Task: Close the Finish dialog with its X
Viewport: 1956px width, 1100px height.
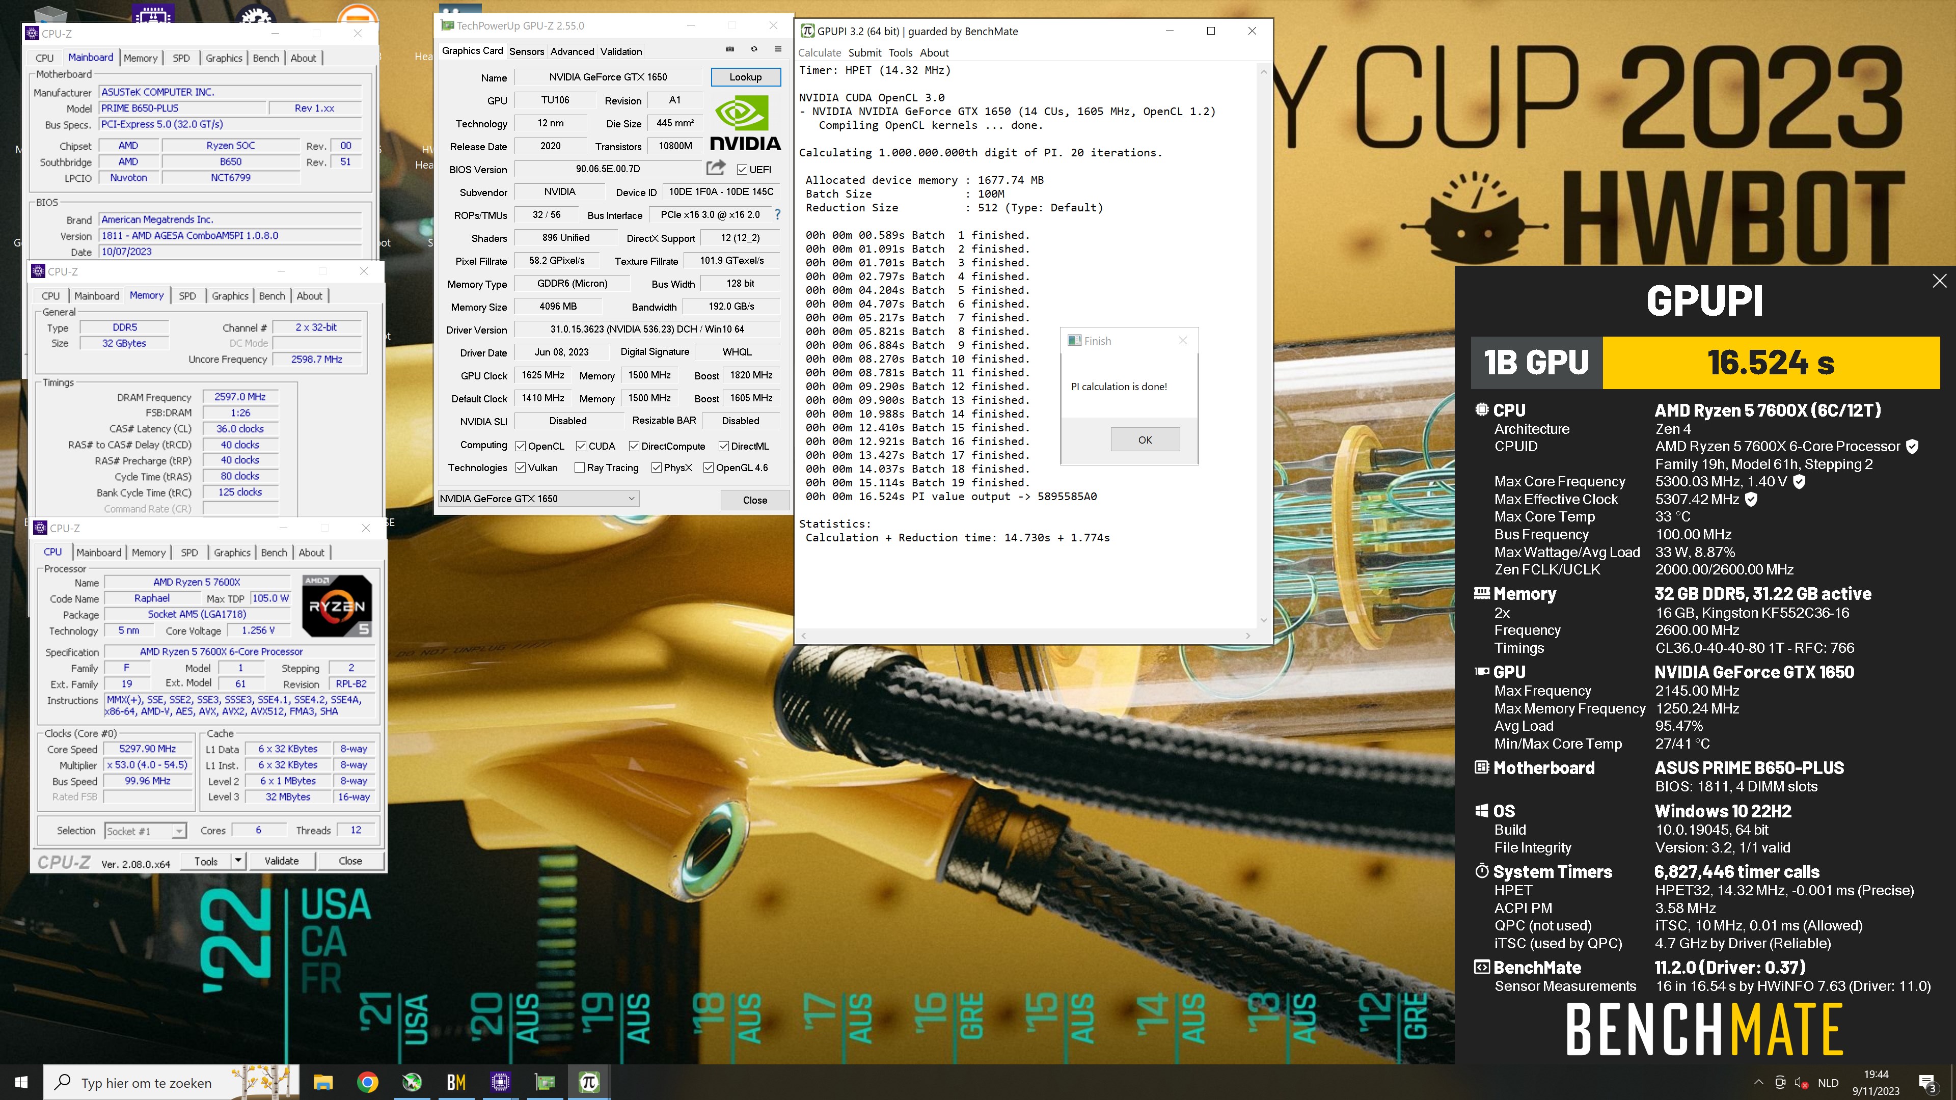Action: point(1182,340)
